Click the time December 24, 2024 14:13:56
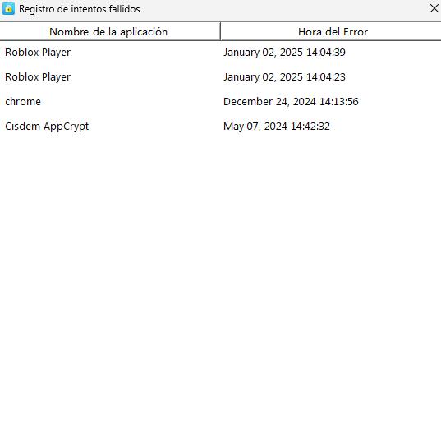Image resolution: width=441 pixels, height=424 pixels. [291, 102]
